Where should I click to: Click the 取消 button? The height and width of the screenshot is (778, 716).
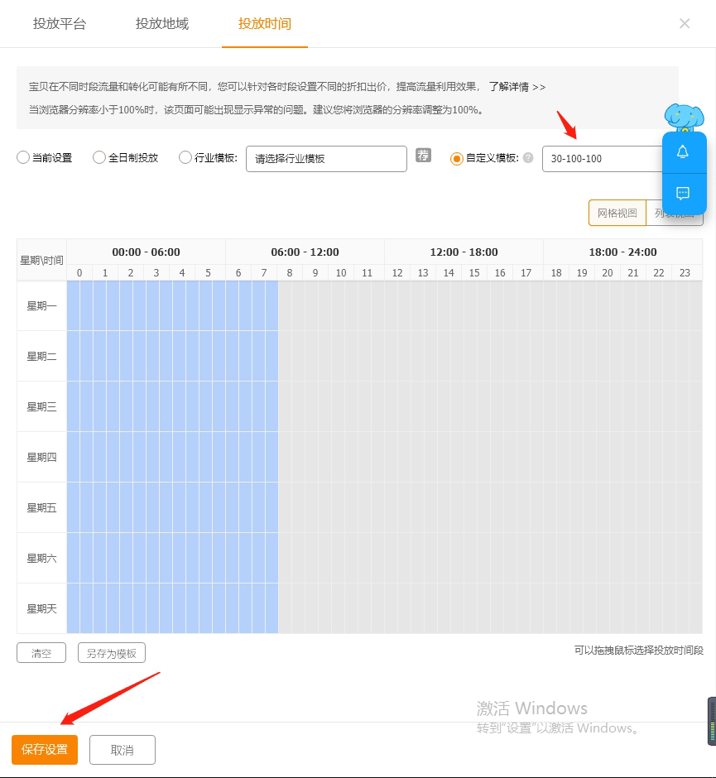pyautogui.click(x=122, y=750)
